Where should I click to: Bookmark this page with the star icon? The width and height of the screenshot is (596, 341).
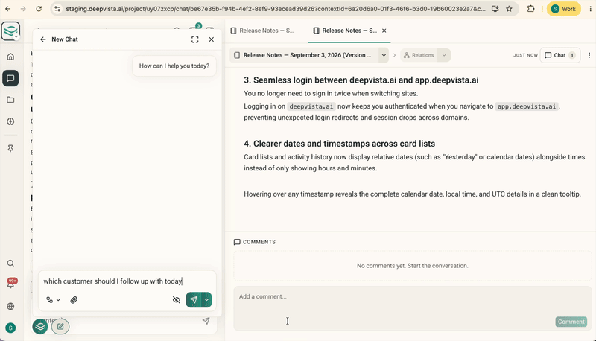[x=509, y=9]
